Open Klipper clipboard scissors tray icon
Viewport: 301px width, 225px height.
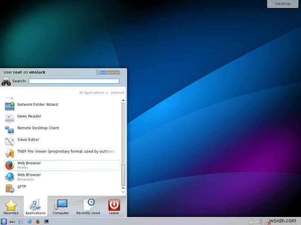[251, 222]
